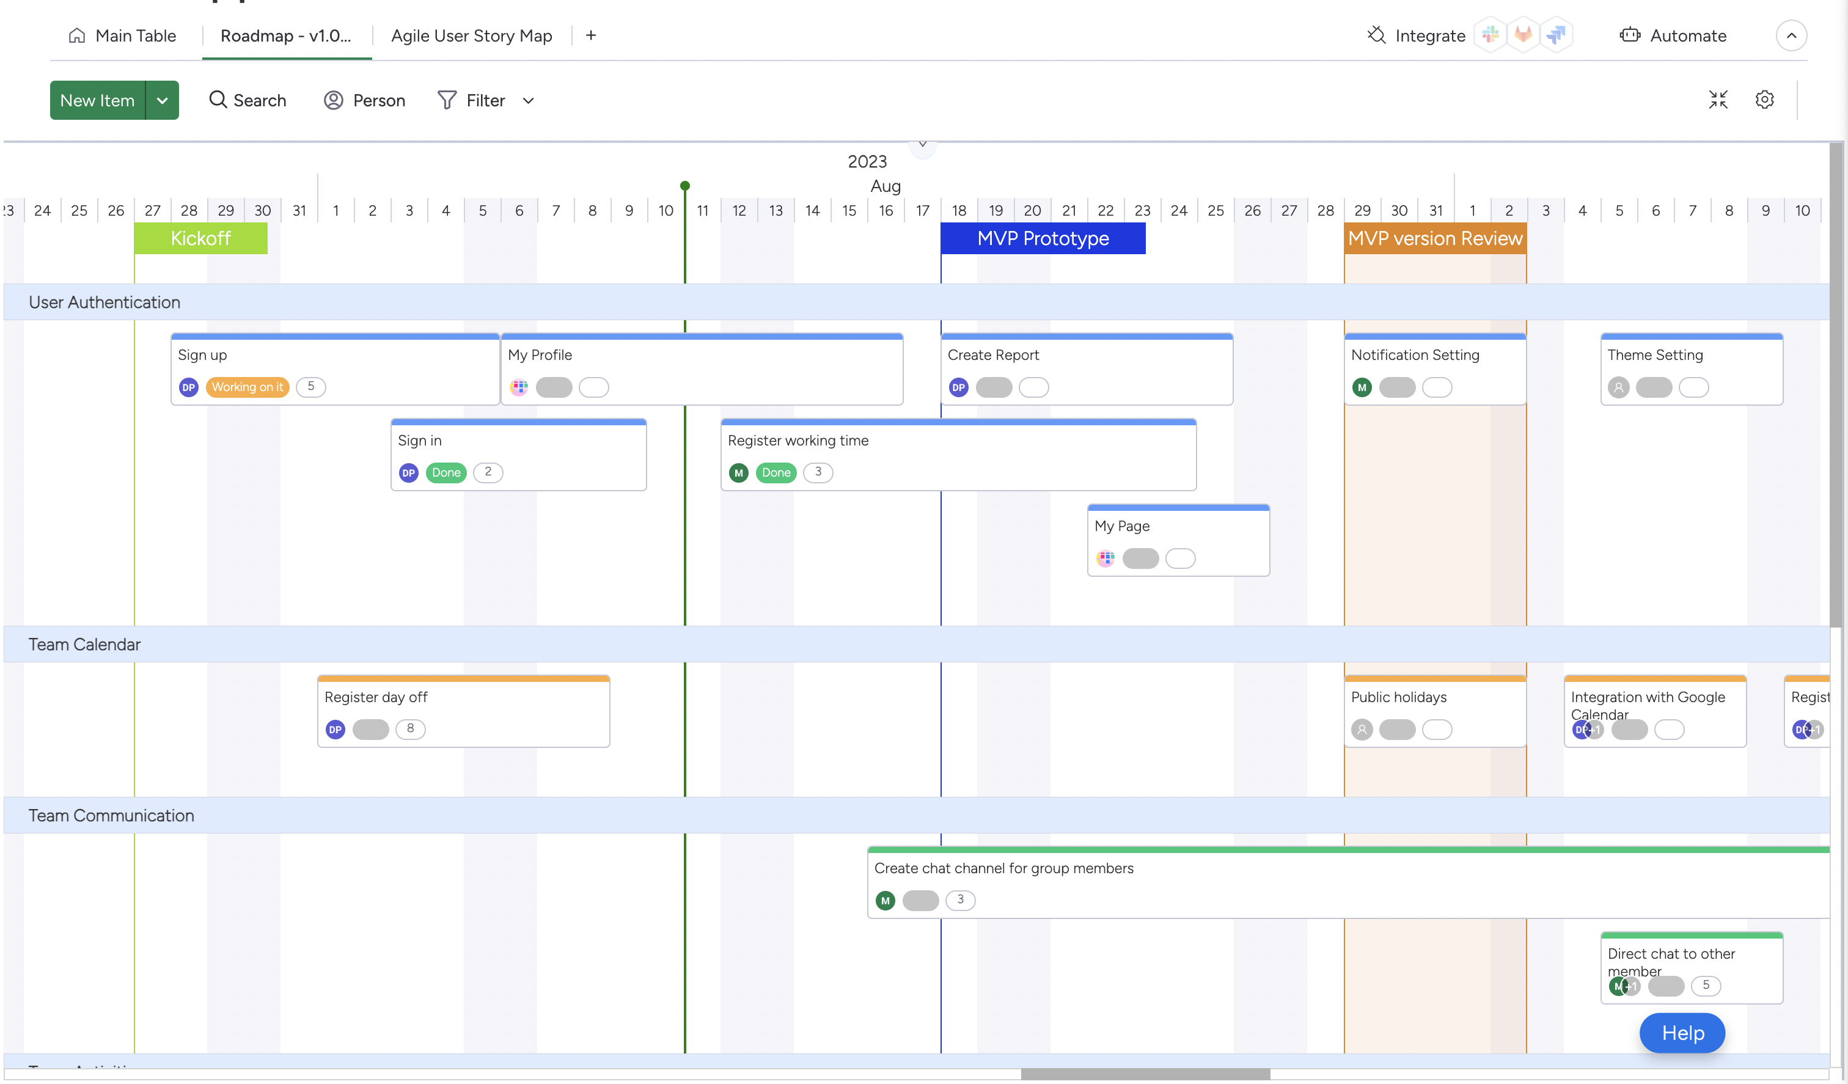The width and height of the screenshot is (1848, 1084).
Task: Click the horizontal timeline scrollbar thumb
Action: (x=1144, y=1074)
